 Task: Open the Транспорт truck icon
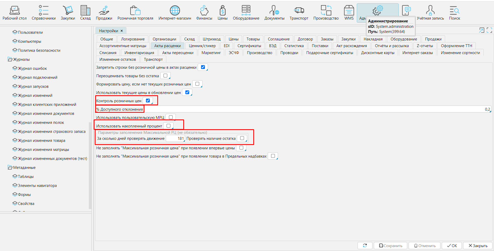[299, 11]
